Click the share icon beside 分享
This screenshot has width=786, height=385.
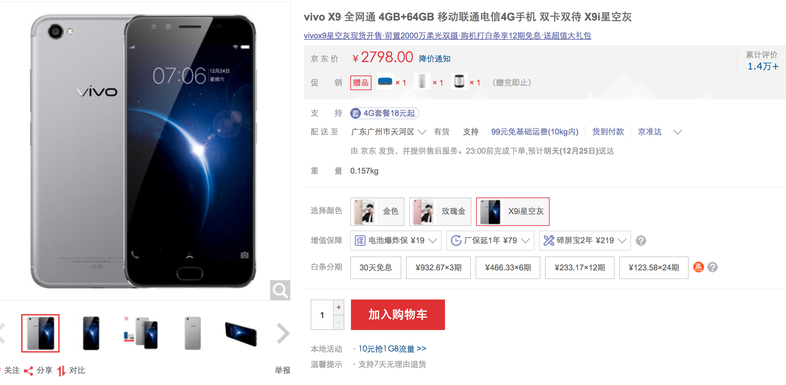[x=29, y=371]
